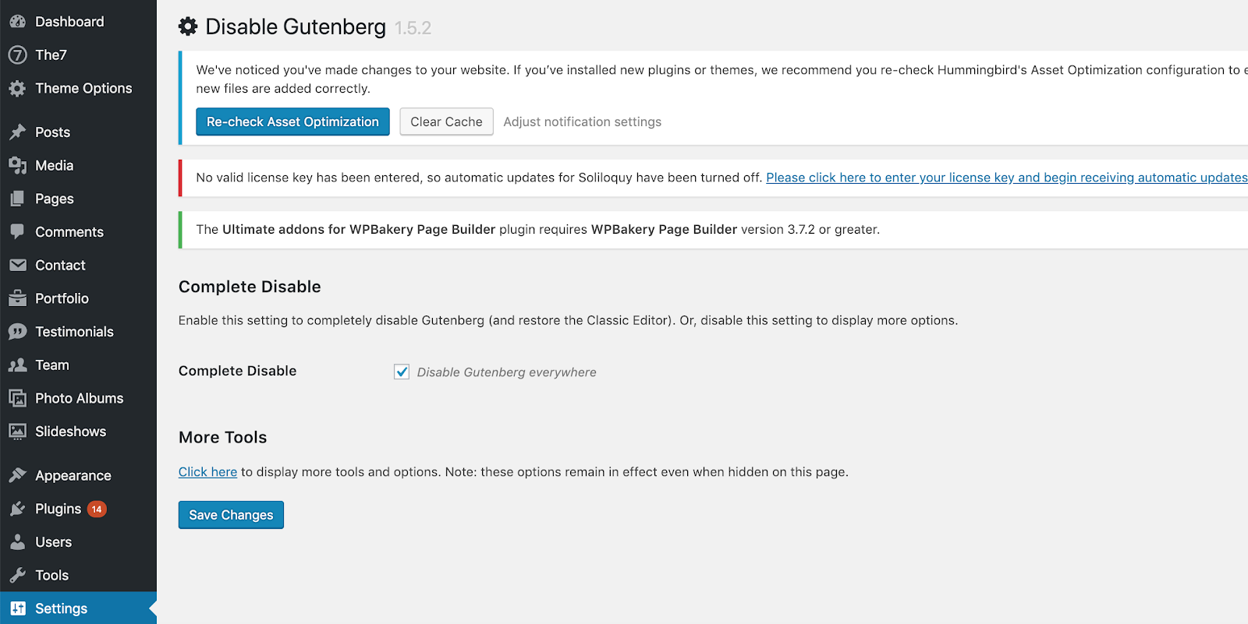1248x624 pixels.
Task: Open the Appearance menu
Action: pyautogui.click(x=78, y=475)
